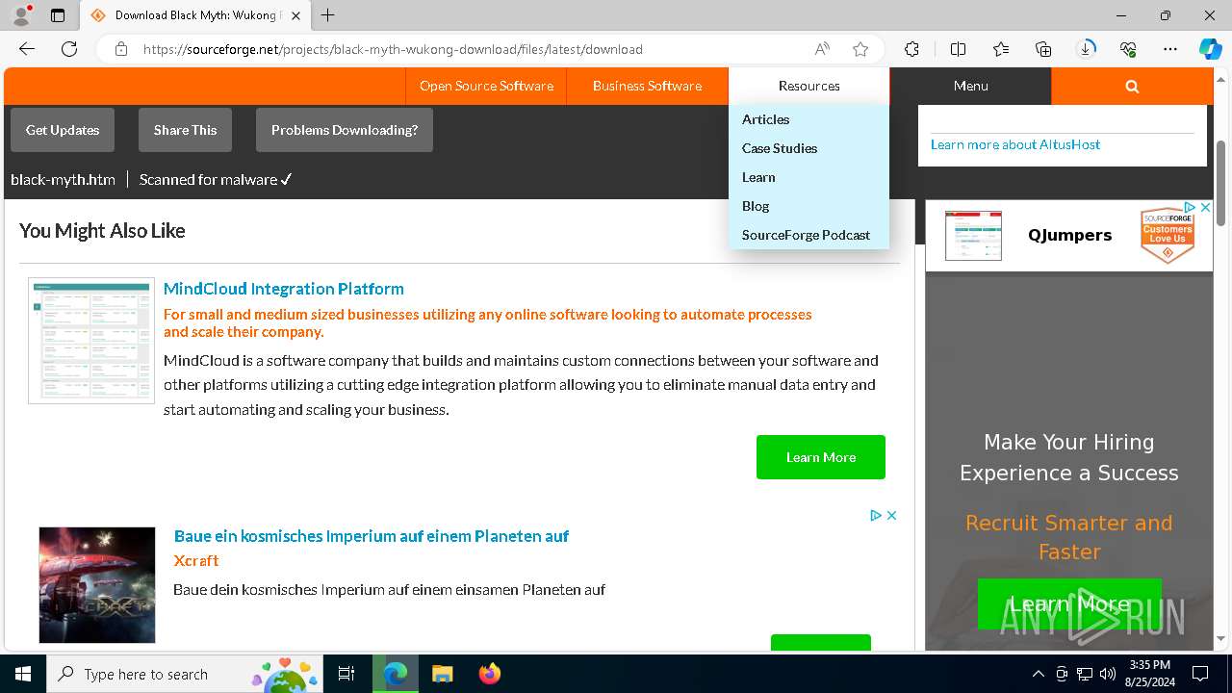Open the tab actions menu icon
Screen dimensions: 1232x693
(58, 15)
